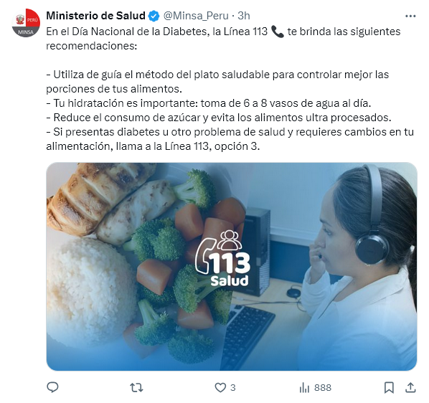Like the tweet with the heart icon
This screenshot has width=429, height=403.
220,387
